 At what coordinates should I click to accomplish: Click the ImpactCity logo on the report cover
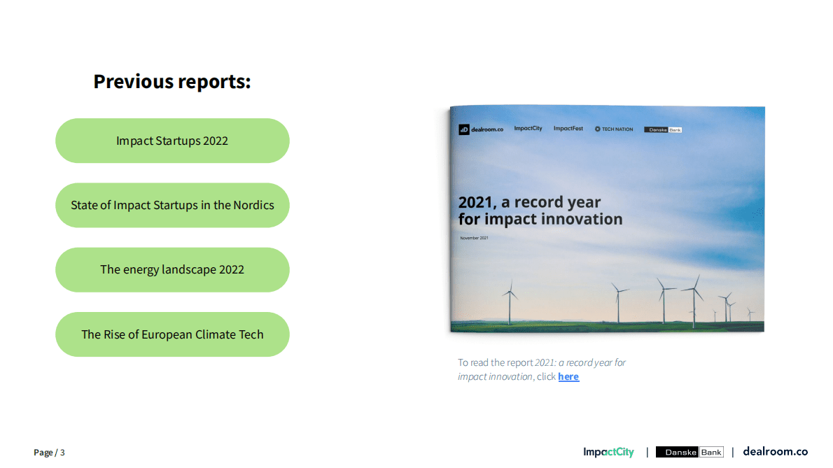coord(528,129)
